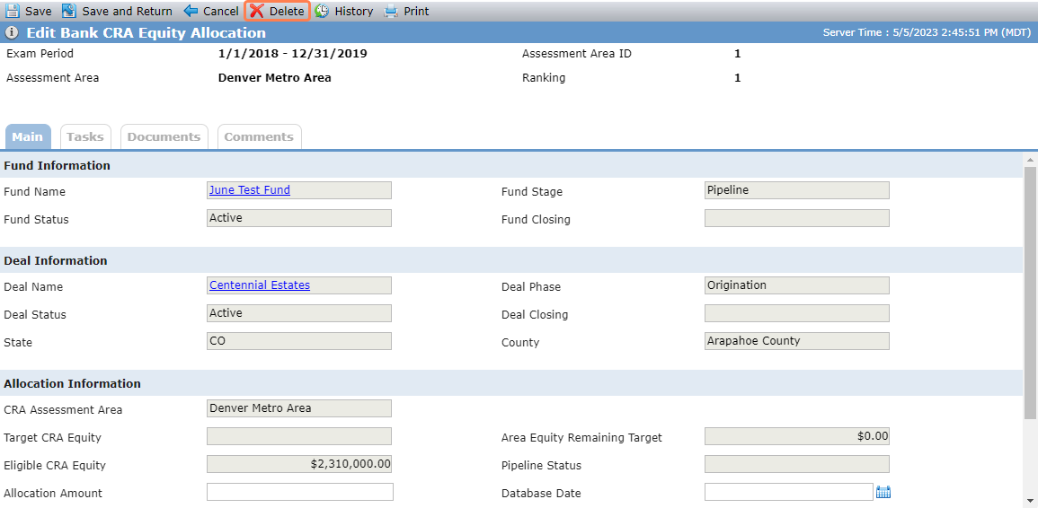Switch to the Tasks tab
Viewport: 1038px width, 508px height.
85,137
